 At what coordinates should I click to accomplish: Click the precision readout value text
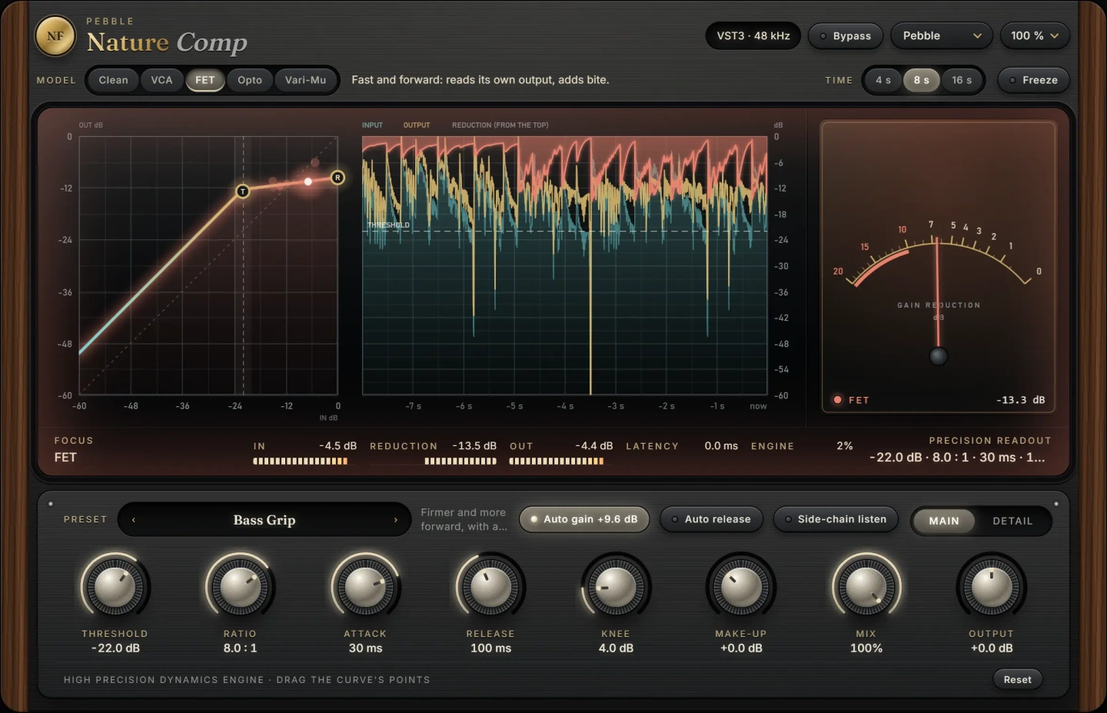(957, 457)
